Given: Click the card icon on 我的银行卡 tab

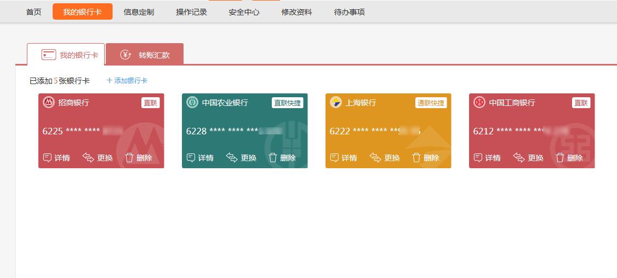Looking at the screenshot, I should click(49, 55).
